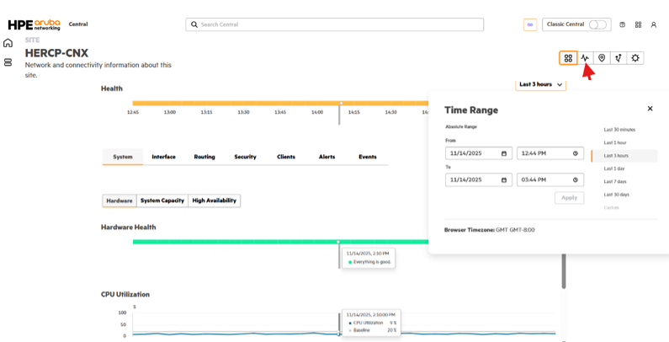Switch to the Events tab
This screenshot has width=669, height=342.
(368, 157)
